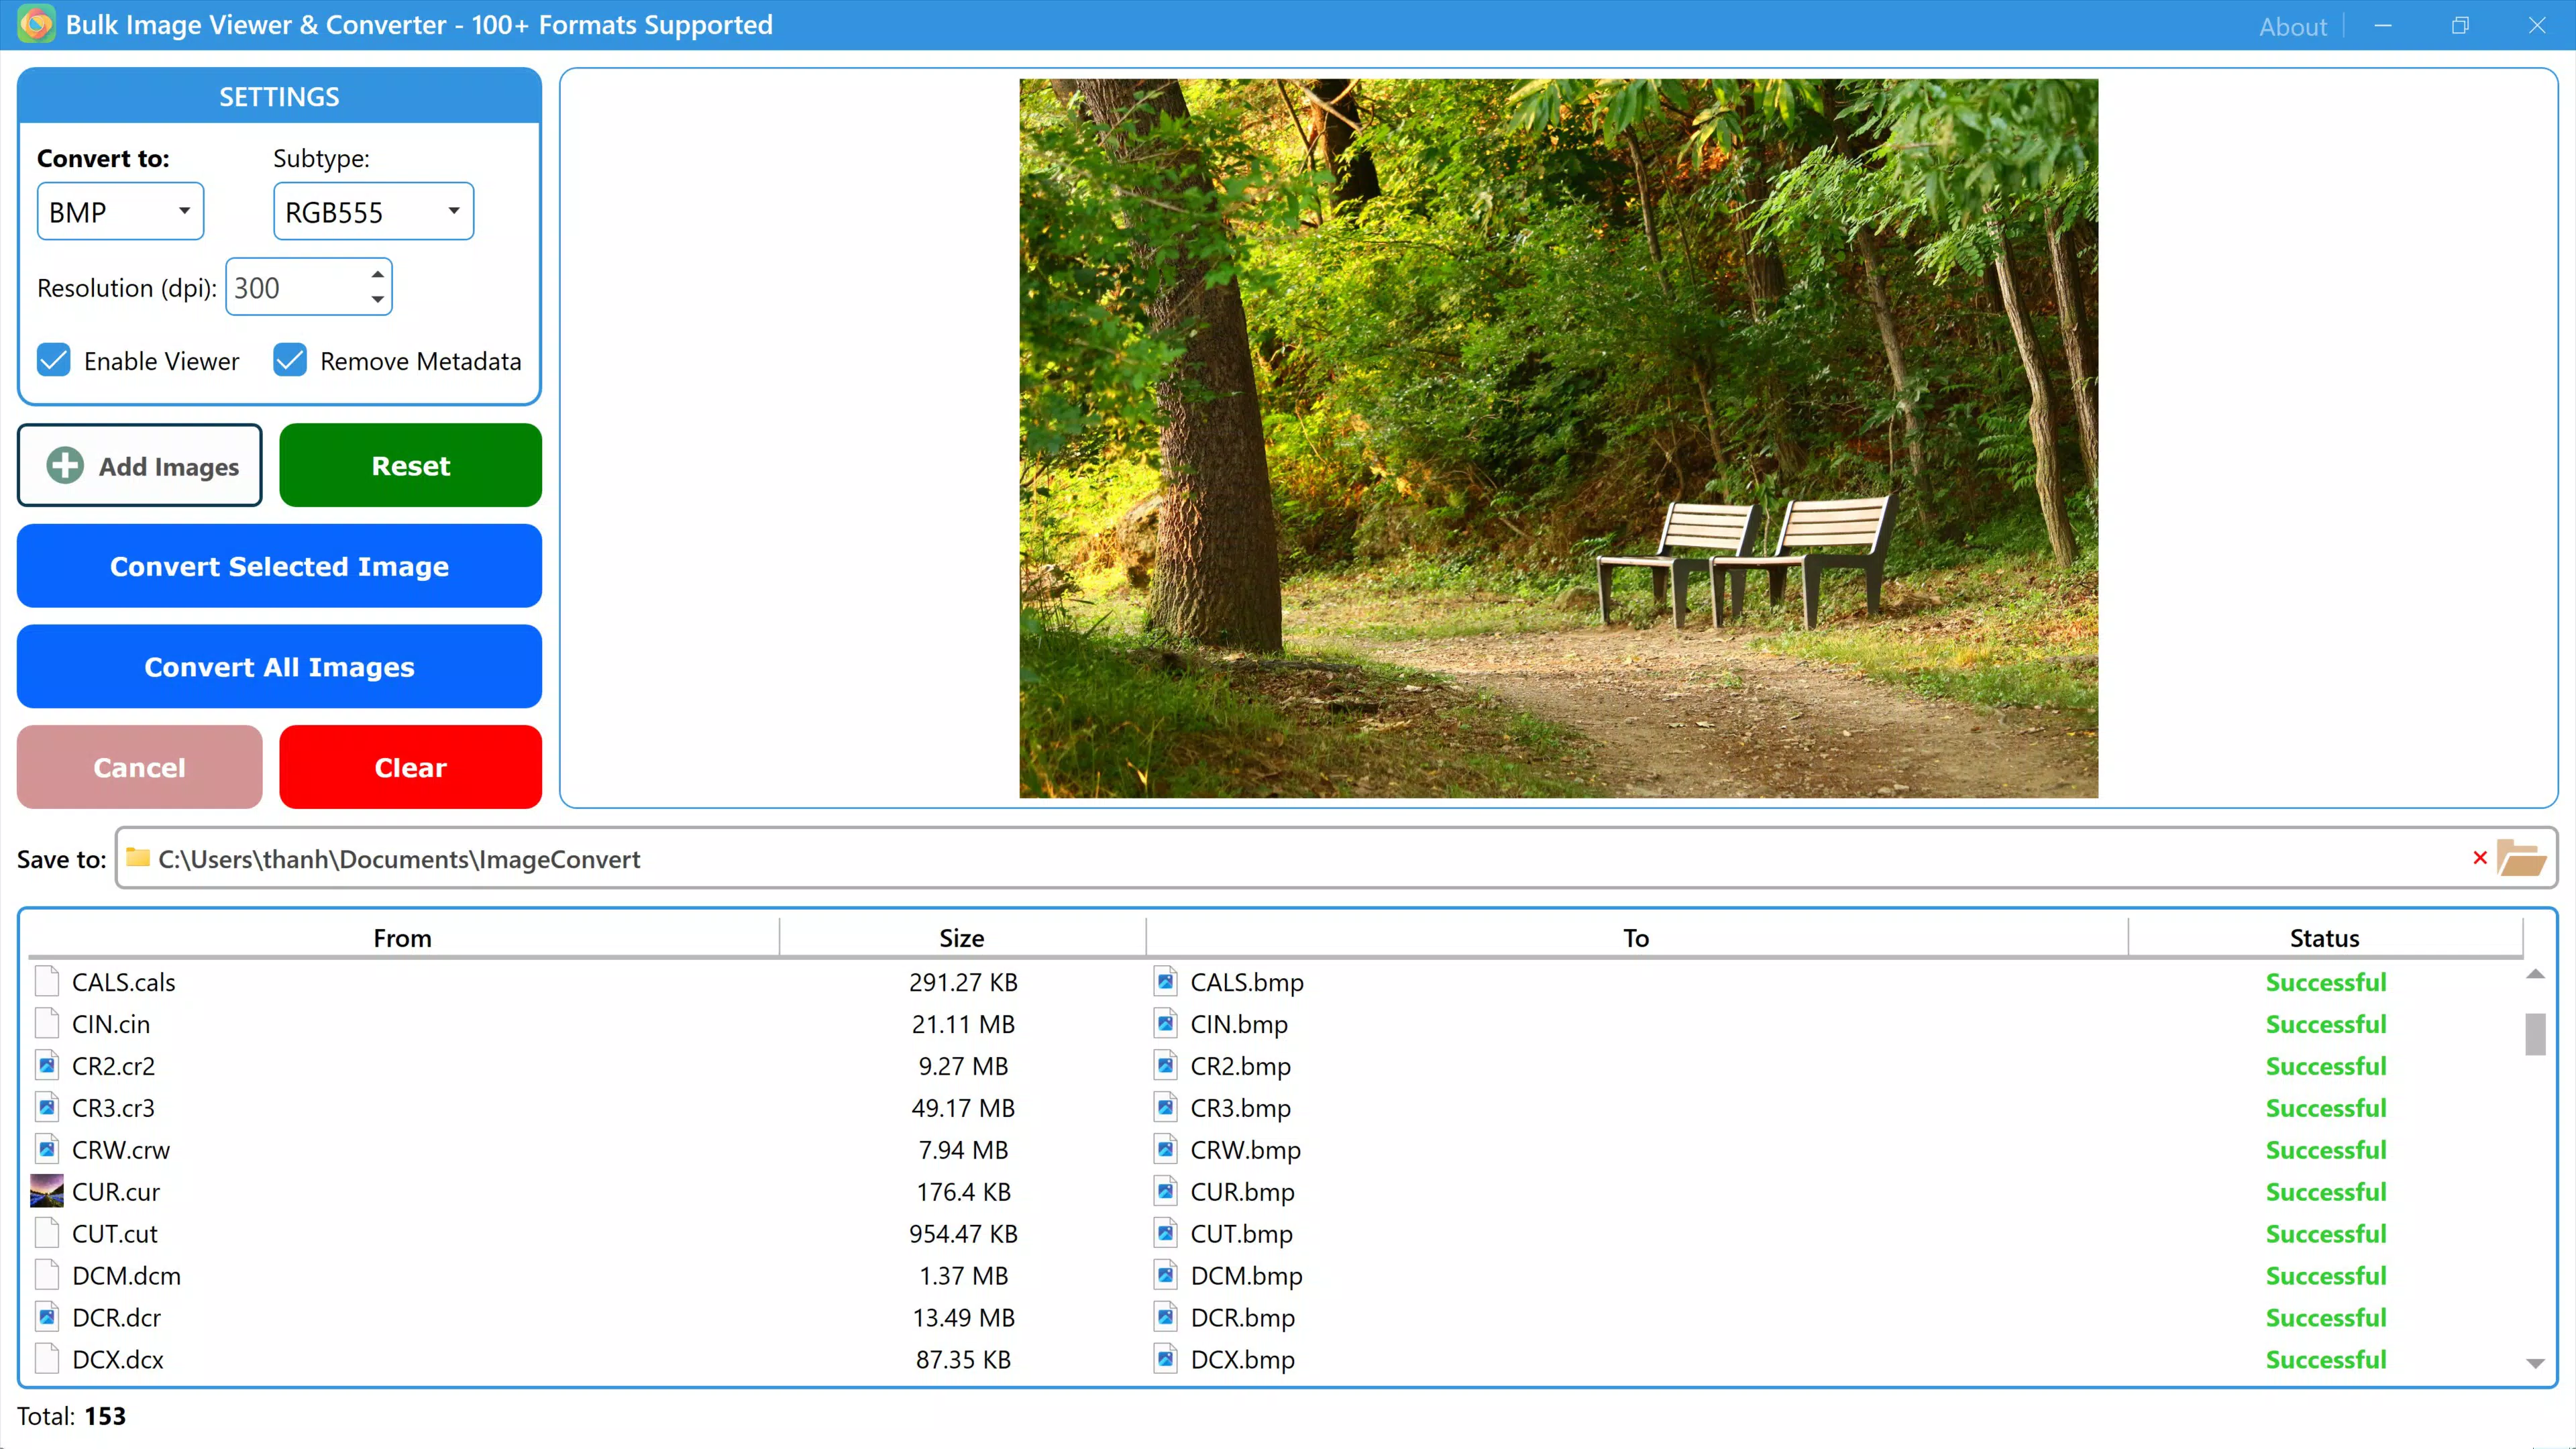
Task: Click the bmp icon next to DCR.bmp
Action: pos(1166,1317)
